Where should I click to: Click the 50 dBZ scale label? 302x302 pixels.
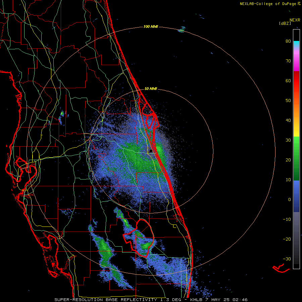288,101
